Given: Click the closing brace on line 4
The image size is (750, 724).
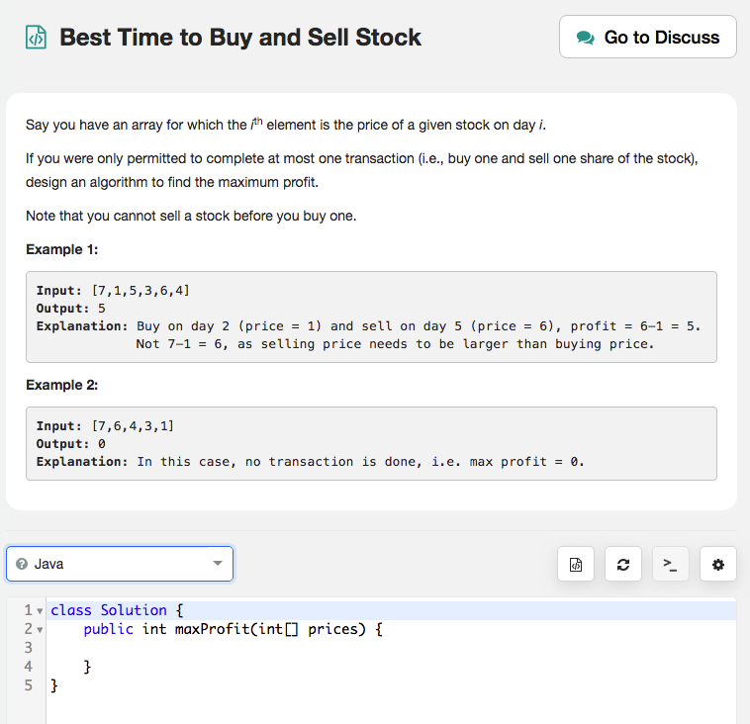Looking at the screenshot, I should pyautogui.click(x=88, y=667).
